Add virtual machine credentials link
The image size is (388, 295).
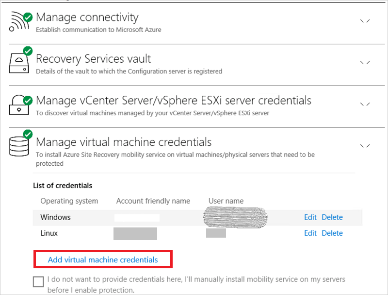point(103,260)
